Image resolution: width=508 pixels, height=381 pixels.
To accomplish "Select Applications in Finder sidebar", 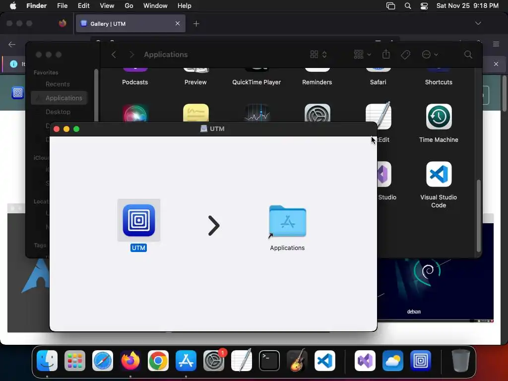I will tap(60, 98).
